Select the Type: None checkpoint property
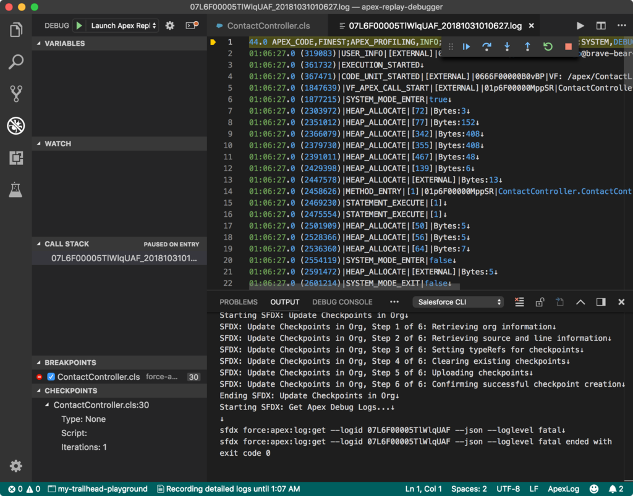This screenshot has height=496, width=633. 83,419
